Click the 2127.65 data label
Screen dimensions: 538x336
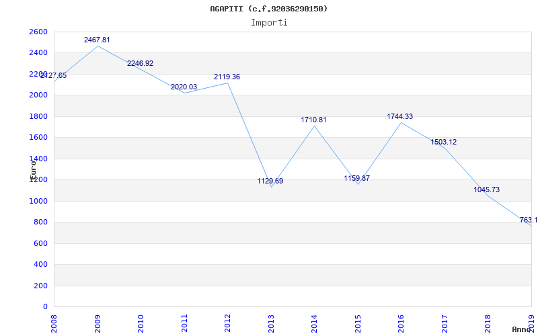54,76
